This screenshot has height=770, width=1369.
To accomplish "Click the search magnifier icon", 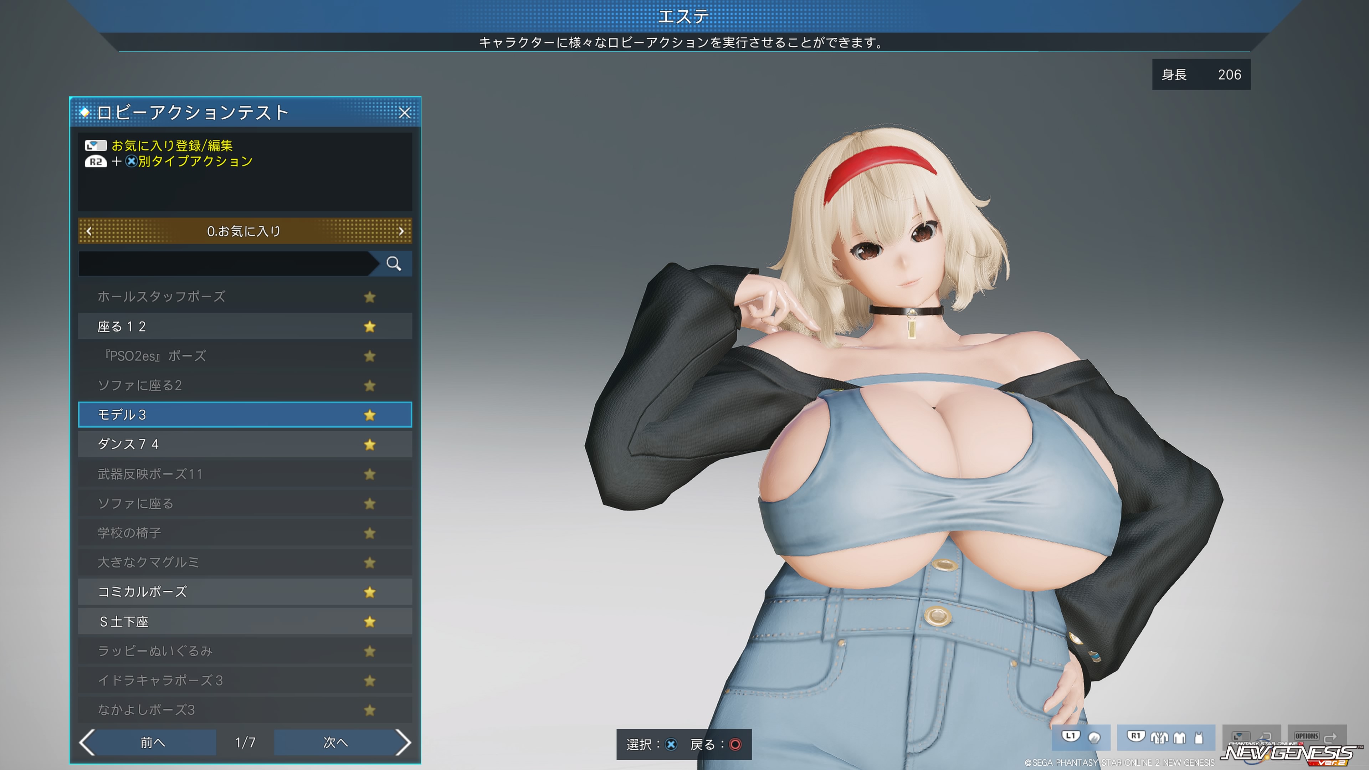I will coord(393,263).
